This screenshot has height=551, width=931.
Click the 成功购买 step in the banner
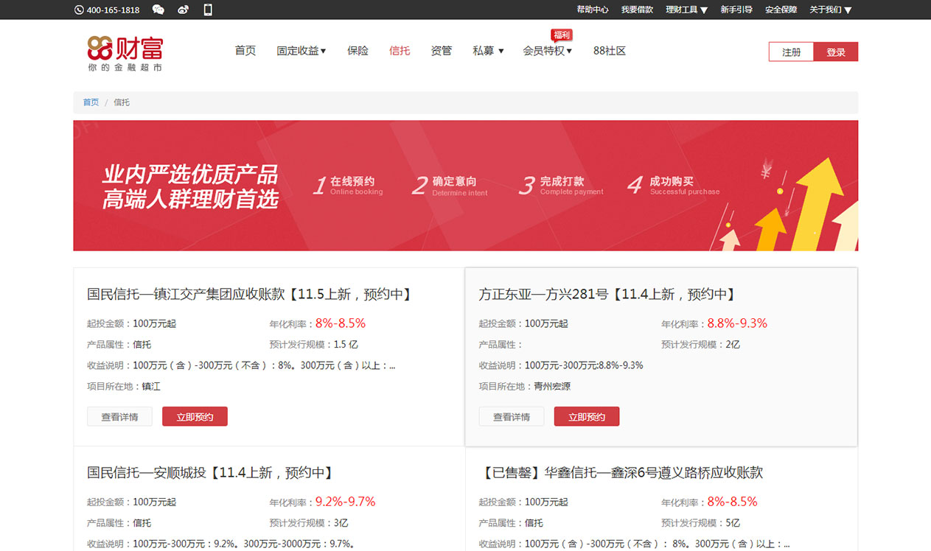(x=673, y=185)
